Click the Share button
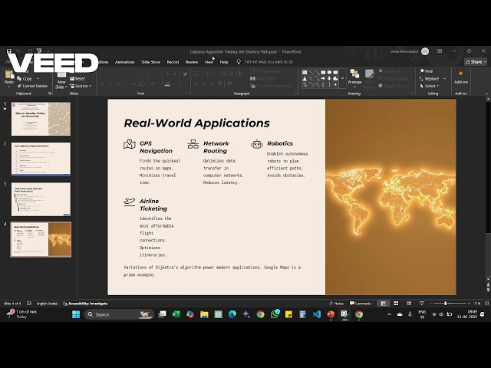 tap(475, 61)
